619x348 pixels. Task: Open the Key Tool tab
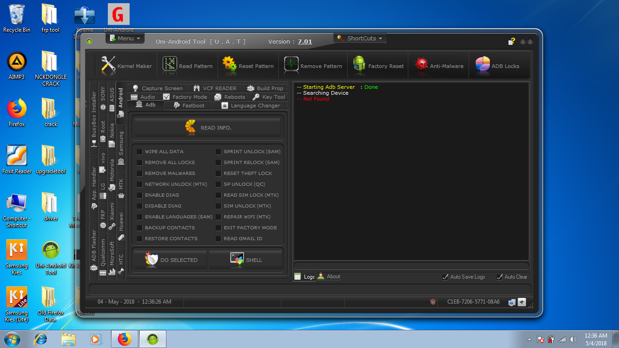click(x=269, y=97)
